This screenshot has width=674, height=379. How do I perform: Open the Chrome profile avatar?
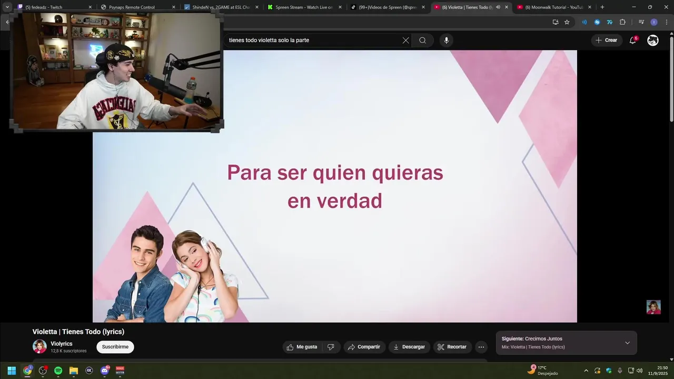pyautogui.click(x=654, y=22)
